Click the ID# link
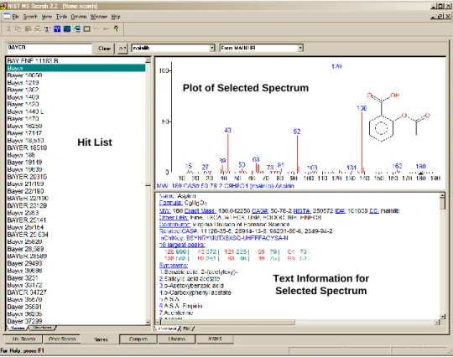Screen dimensions: 453x357 (340, 211)
